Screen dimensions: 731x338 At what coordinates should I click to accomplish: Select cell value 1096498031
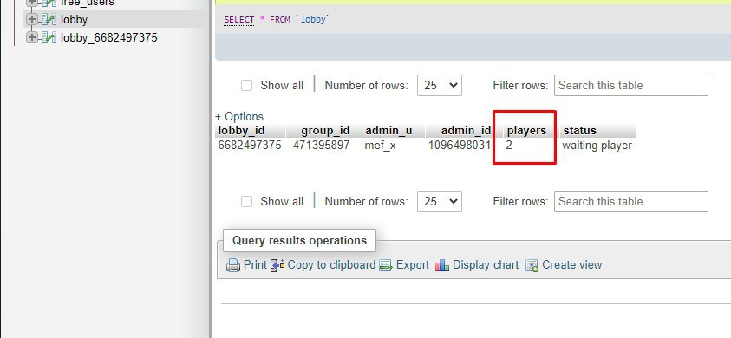pos(460,146)
